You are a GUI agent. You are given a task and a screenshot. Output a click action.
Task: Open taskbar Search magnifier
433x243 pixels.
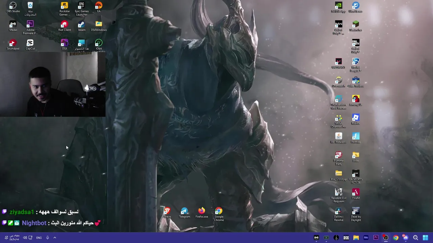click(415, 238)
